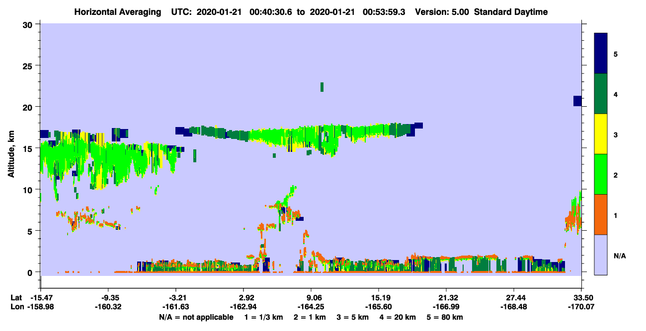The height and width of the screenshot is (331, 646).
Task: Click the longitude value -162.94
Action: pyautogui.click(x=243, y=307)
